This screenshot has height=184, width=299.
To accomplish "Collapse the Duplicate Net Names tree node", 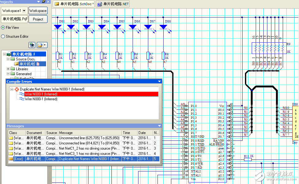I will click(12, 89).
